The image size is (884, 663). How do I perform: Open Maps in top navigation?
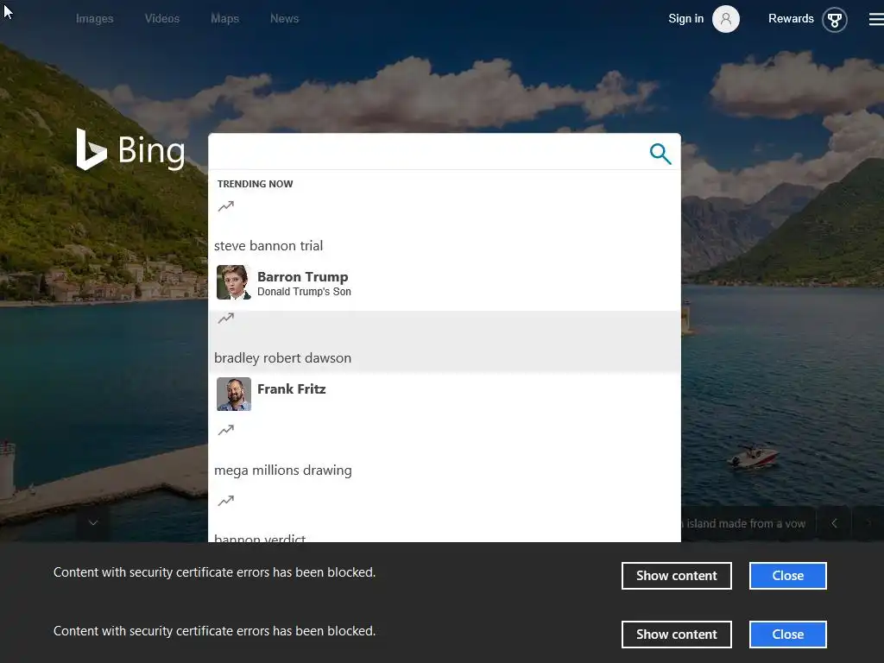point(225,19)
